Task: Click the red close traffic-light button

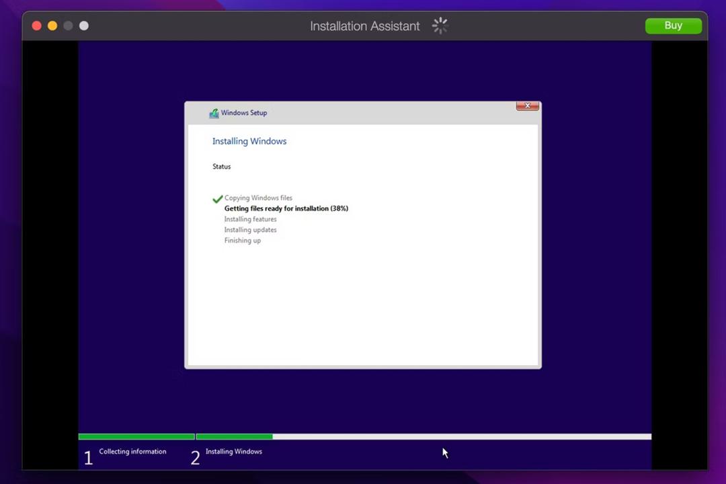Action: tap(36, 26)
